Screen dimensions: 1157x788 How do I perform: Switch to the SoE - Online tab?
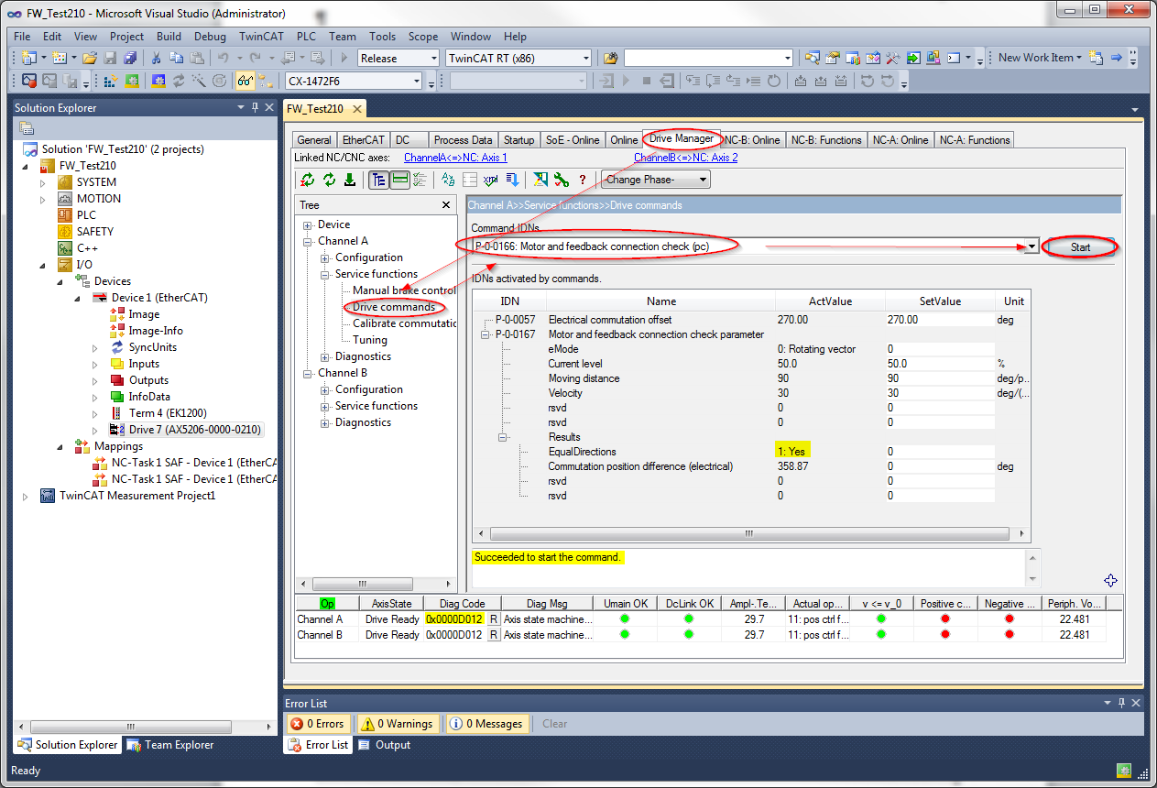pos(573,140)
